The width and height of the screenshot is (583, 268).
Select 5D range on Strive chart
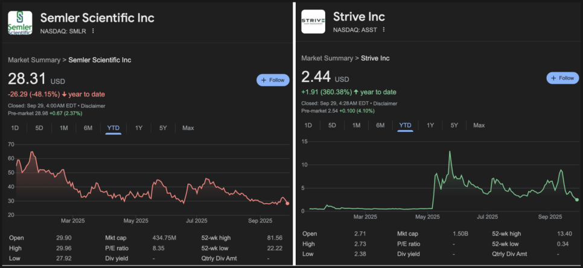coord(332,125)
